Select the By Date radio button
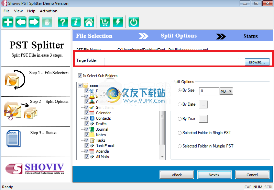274x190 pixels. click(x=179, y=104)
